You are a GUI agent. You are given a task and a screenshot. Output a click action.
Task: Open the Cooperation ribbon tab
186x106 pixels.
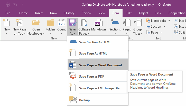click(177, 13)
